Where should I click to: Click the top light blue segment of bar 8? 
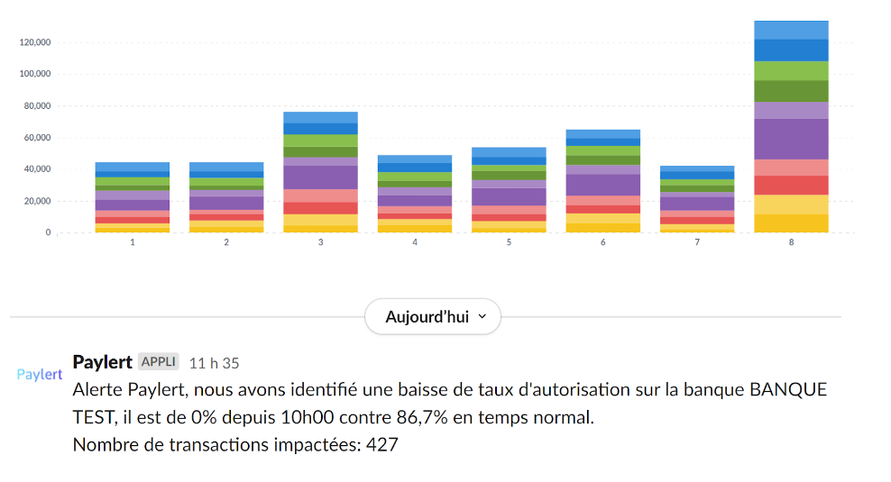point(791,30)
